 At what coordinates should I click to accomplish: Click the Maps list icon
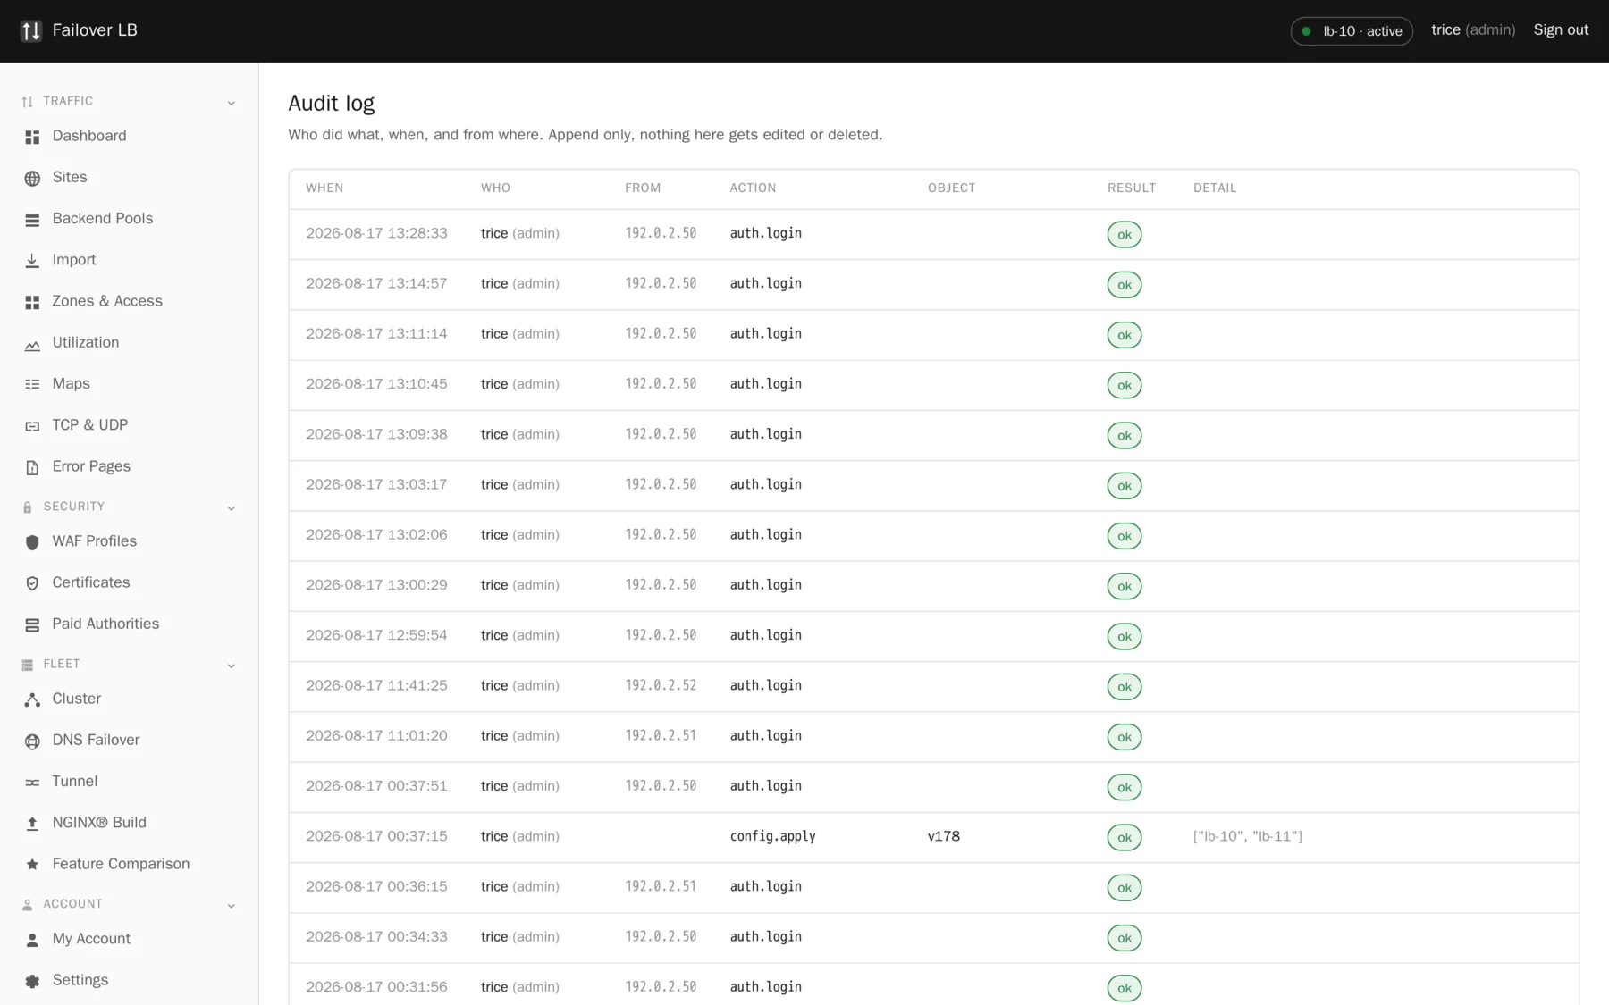tap(32, 384)
